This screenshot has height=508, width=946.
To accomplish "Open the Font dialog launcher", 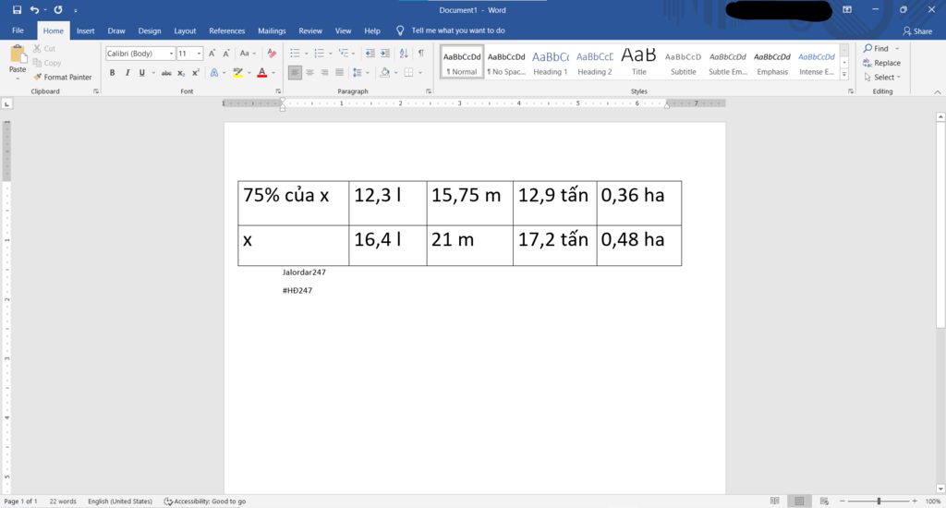I will [x=278, y=91].
